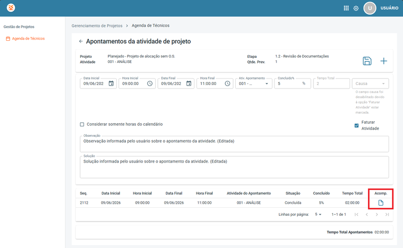This screenshot has height=248, width=403.
Task: Click page title Apontamentos da atividade de projeto
Action: pyautogui.click(x=138, y=41)
